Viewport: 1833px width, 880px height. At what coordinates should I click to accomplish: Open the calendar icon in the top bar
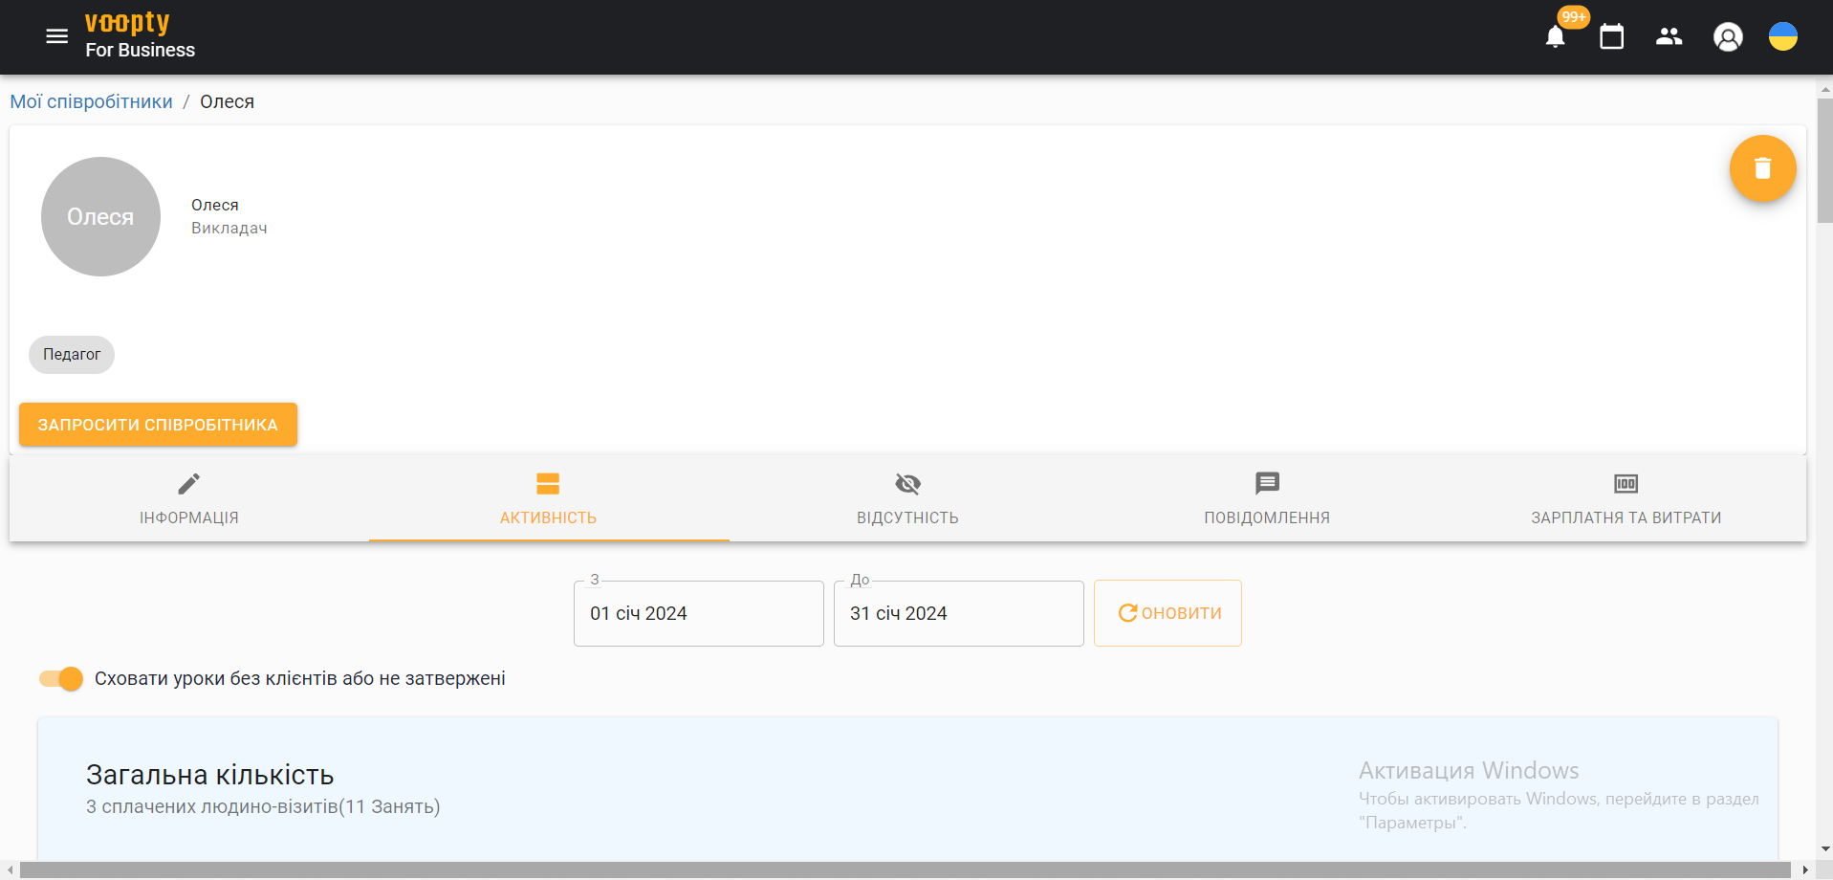1612,36
